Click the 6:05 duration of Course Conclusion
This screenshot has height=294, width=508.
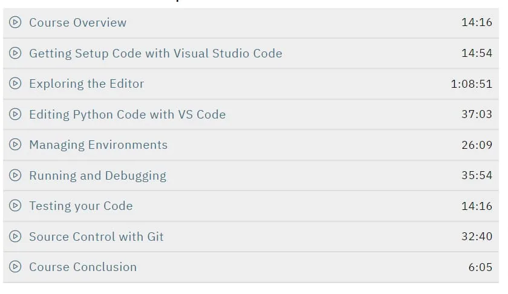[480, 267]
